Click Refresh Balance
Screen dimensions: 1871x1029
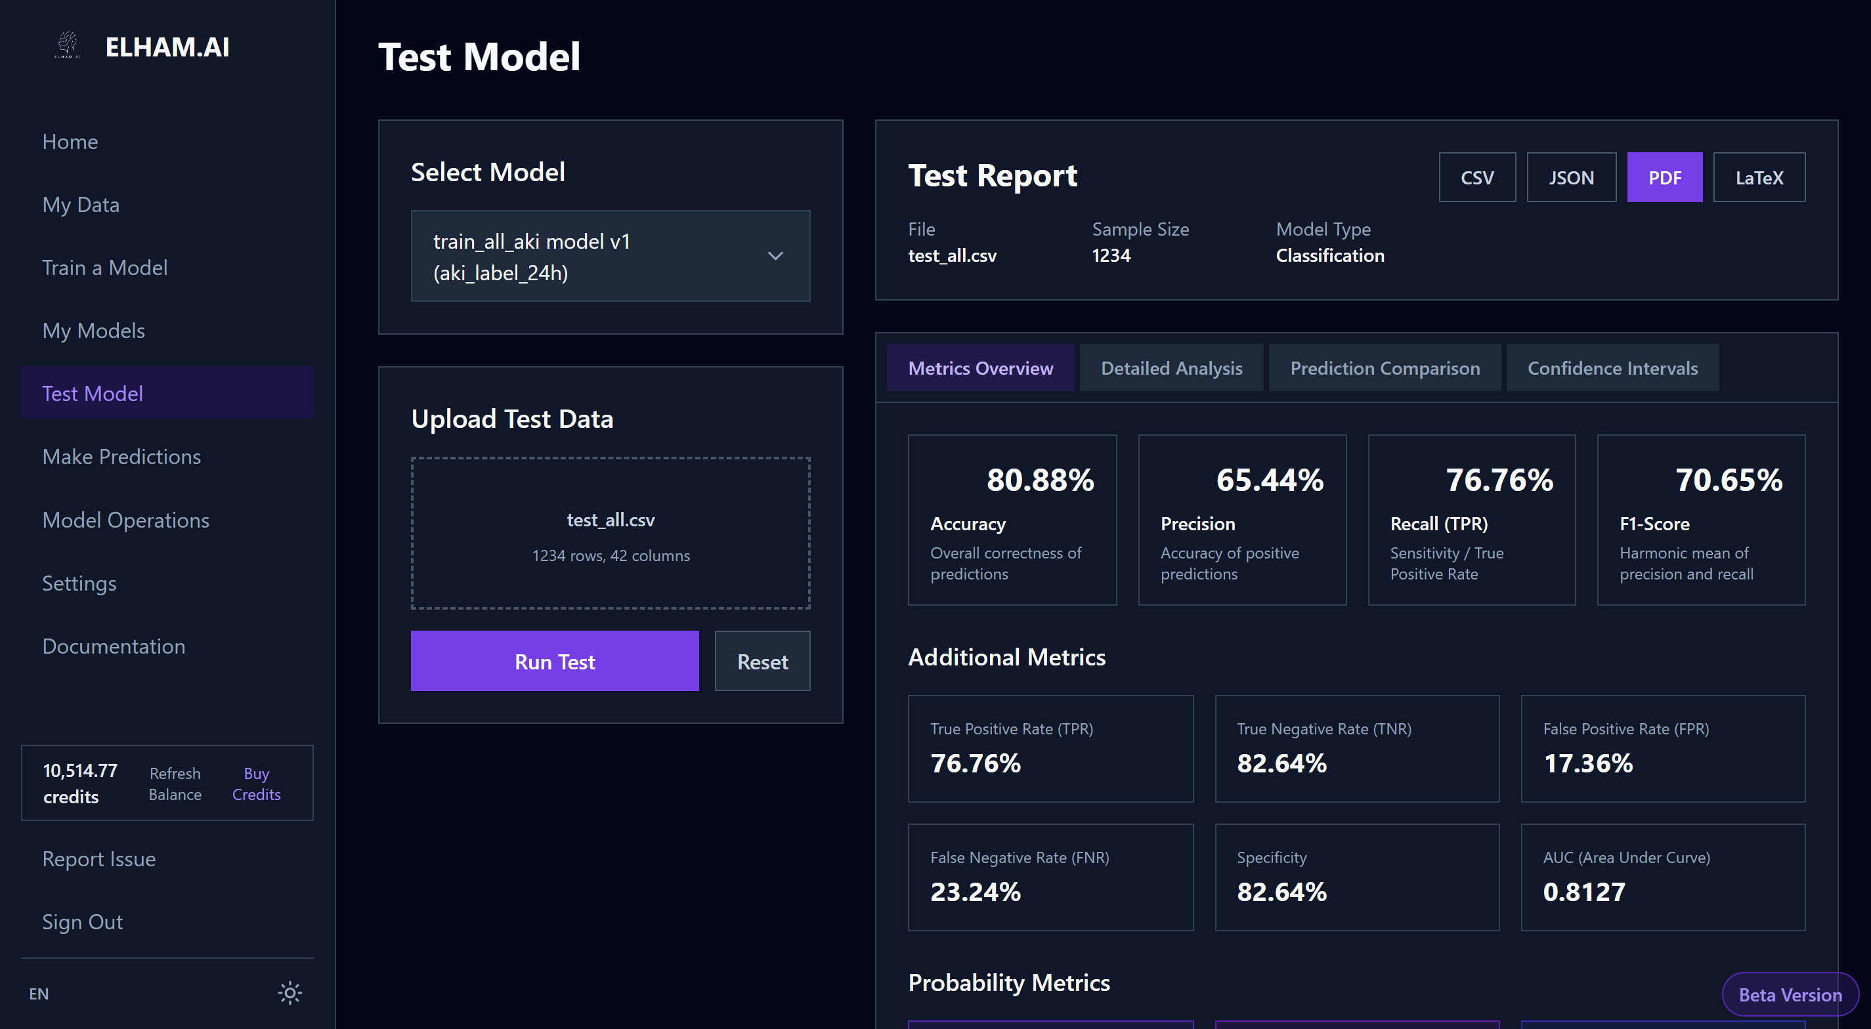tap(175, 784)
